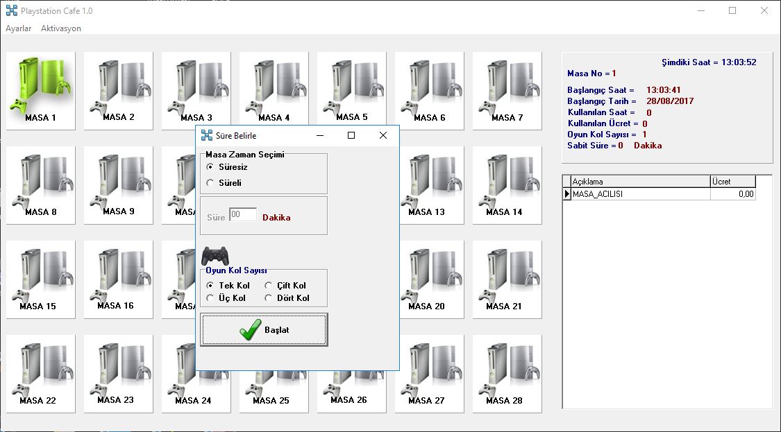Click the MASA 24 table label
781x432 pixels.
click(x=194, y=400)
